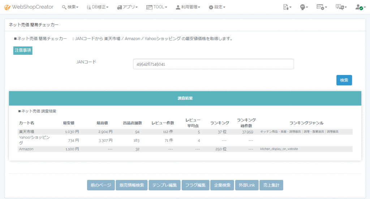
Task: Open the user account icon menu
Action: (x=360, y=7)
